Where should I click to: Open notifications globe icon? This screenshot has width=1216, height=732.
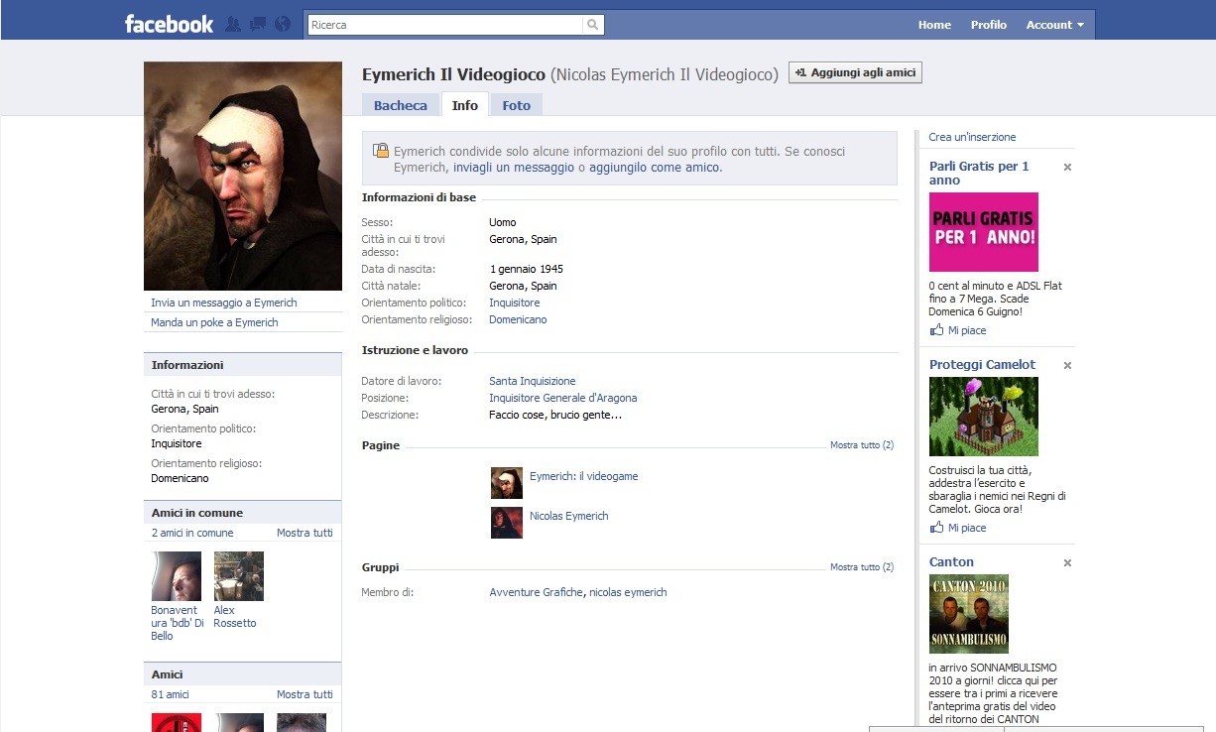pos(283,25)
